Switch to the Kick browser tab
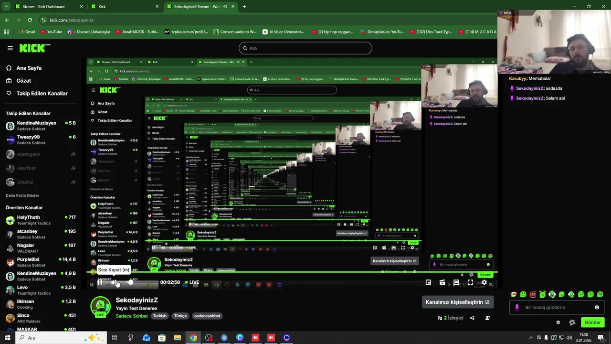 (124, 7)
